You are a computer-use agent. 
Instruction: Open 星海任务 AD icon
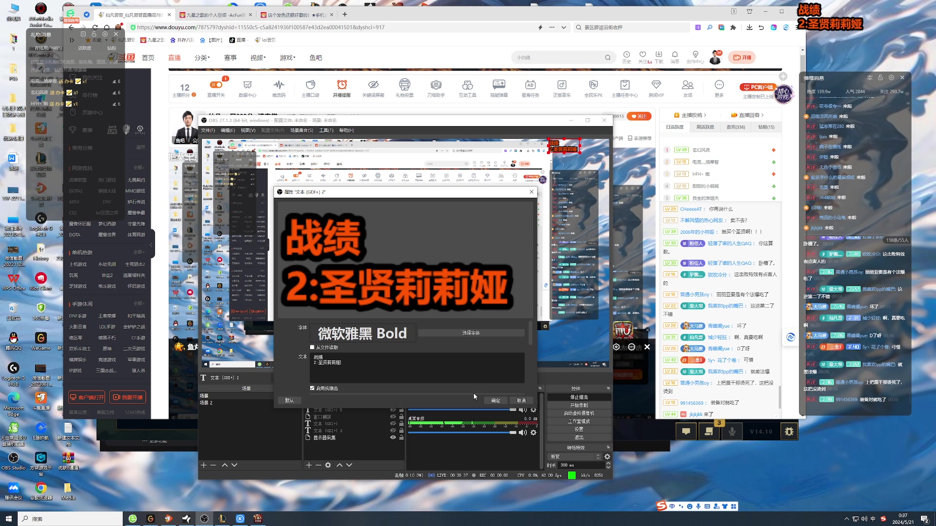coord(530,85)
